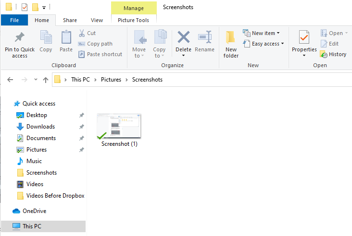Viewport: 352px width, 236px height.
Task: Click the Properties checkmark icon
Action: [x=304, y=37]
